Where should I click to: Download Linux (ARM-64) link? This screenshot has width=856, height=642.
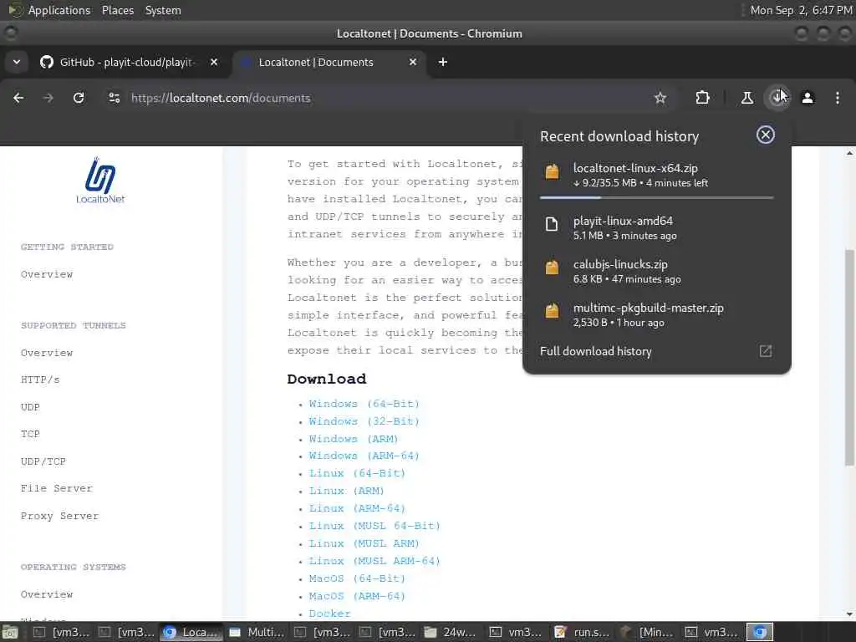(x=357, y=508)
